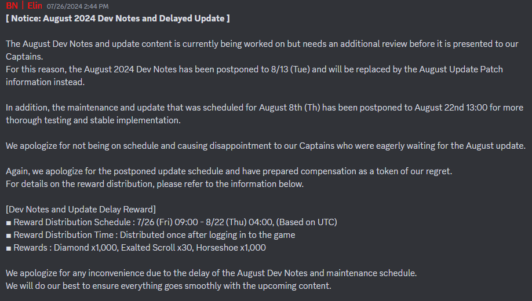Click the "For details on the reward distribution" line
The width and height of the screenshot is (532, 301).
click(155, 184)
